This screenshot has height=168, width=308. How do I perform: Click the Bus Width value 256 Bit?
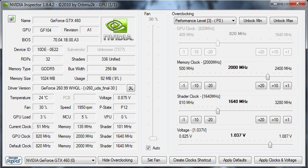click(x=111, y=69)
